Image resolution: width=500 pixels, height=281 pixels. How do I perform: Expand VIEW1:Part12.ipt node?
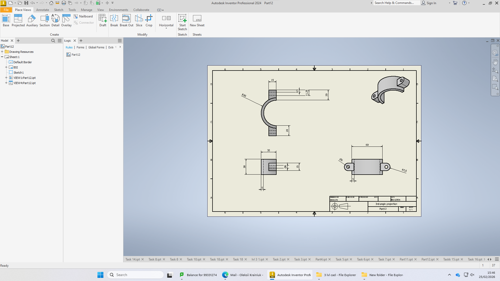[6, 78]
